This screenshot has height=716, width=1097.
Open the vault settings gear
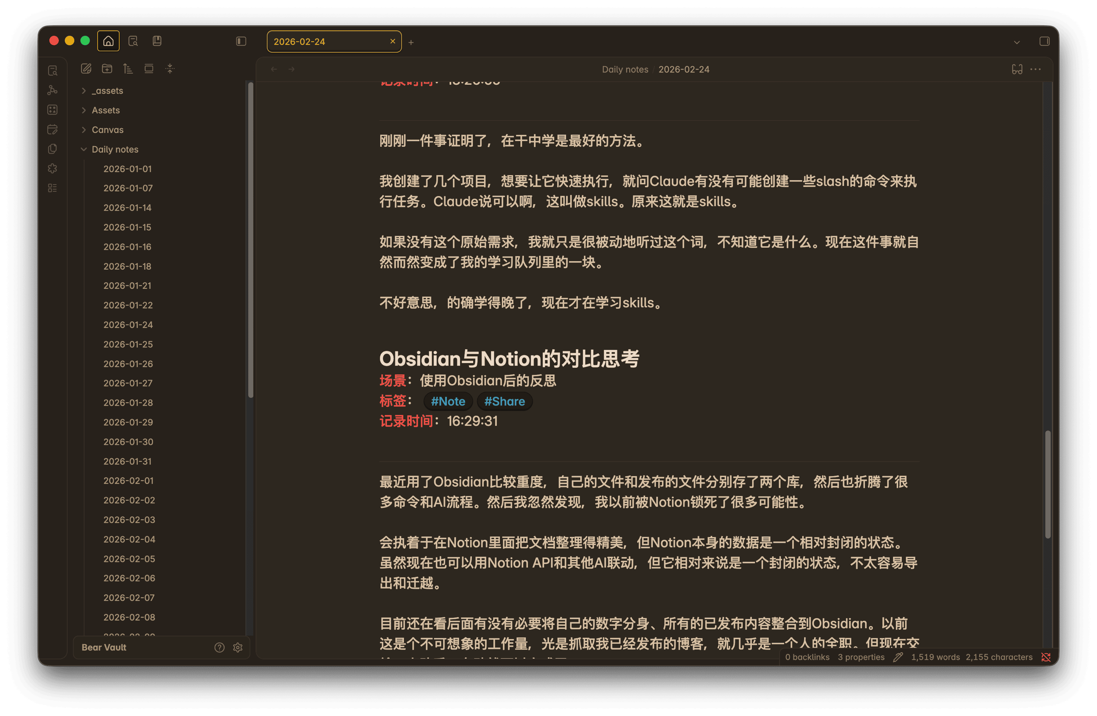pos(238,647)
